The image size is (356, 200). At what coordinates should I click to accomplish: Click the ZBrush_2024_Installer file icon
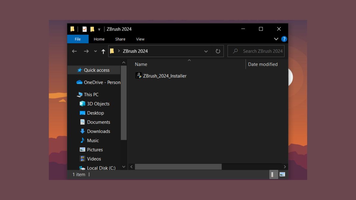[x=139, y=76]
